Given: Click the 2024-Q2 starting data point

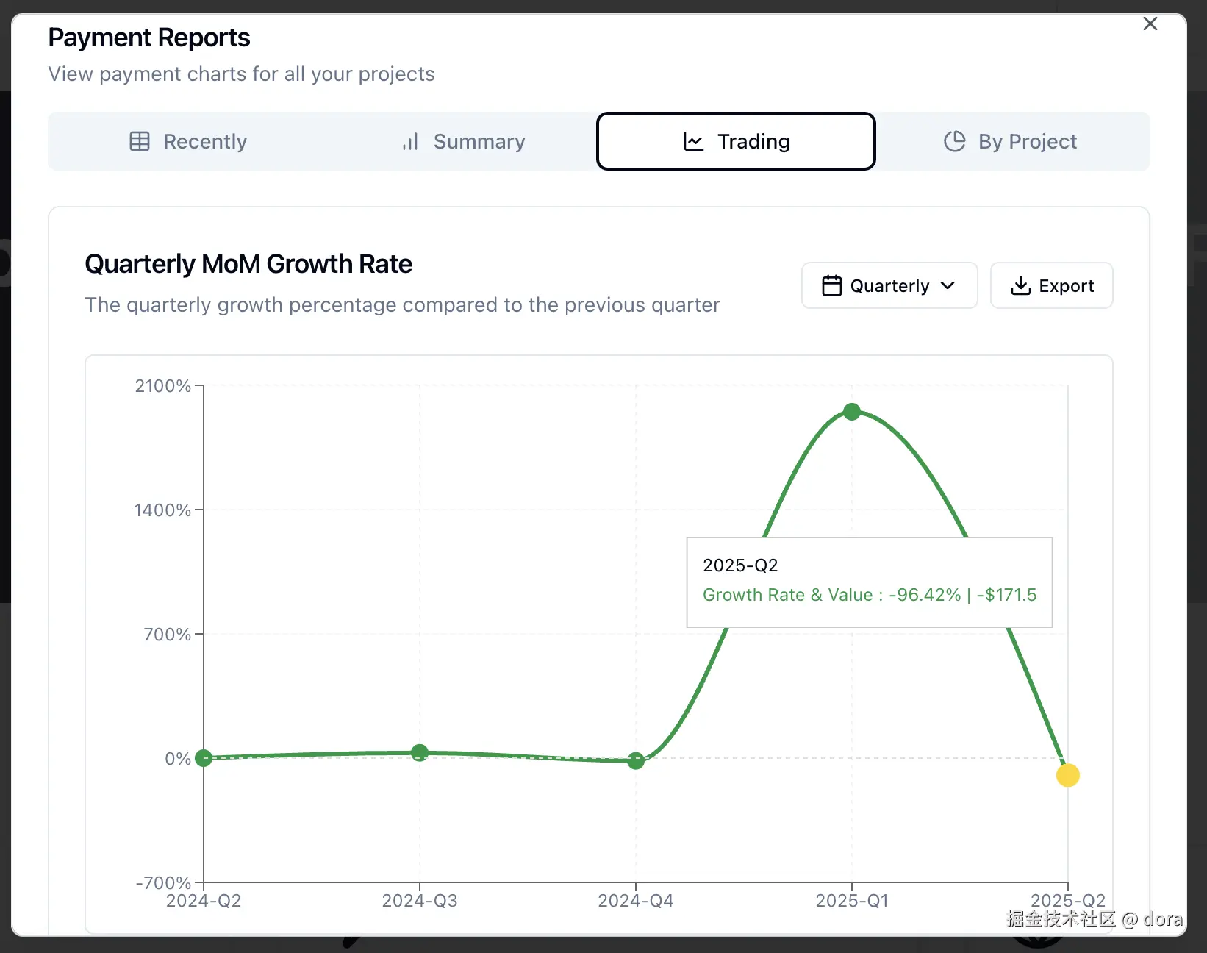Looking at the screenshot, I should pos(204,758).
